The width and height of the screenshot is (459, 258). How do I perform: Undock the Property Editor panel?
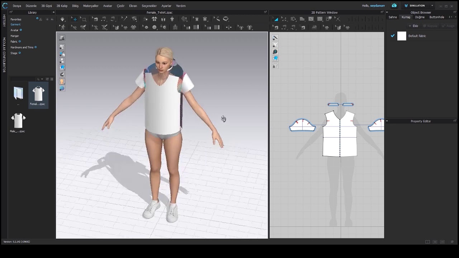[x=455, y=121]
